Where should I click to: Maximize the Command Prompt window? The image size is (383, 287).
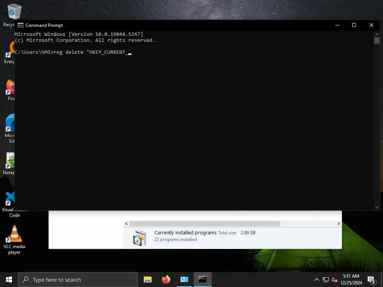354,25
